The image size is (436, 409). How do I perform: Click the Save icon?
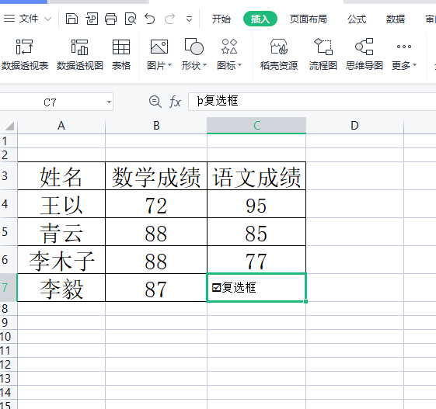72,19
